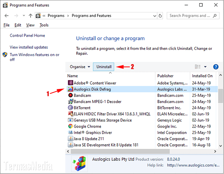Click '16-Aug-18' installed date cell

[x=201, y=145]
